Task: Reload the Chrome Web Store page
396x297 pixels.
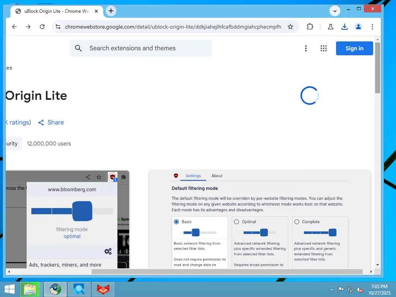Action: (x=42, y=27)
